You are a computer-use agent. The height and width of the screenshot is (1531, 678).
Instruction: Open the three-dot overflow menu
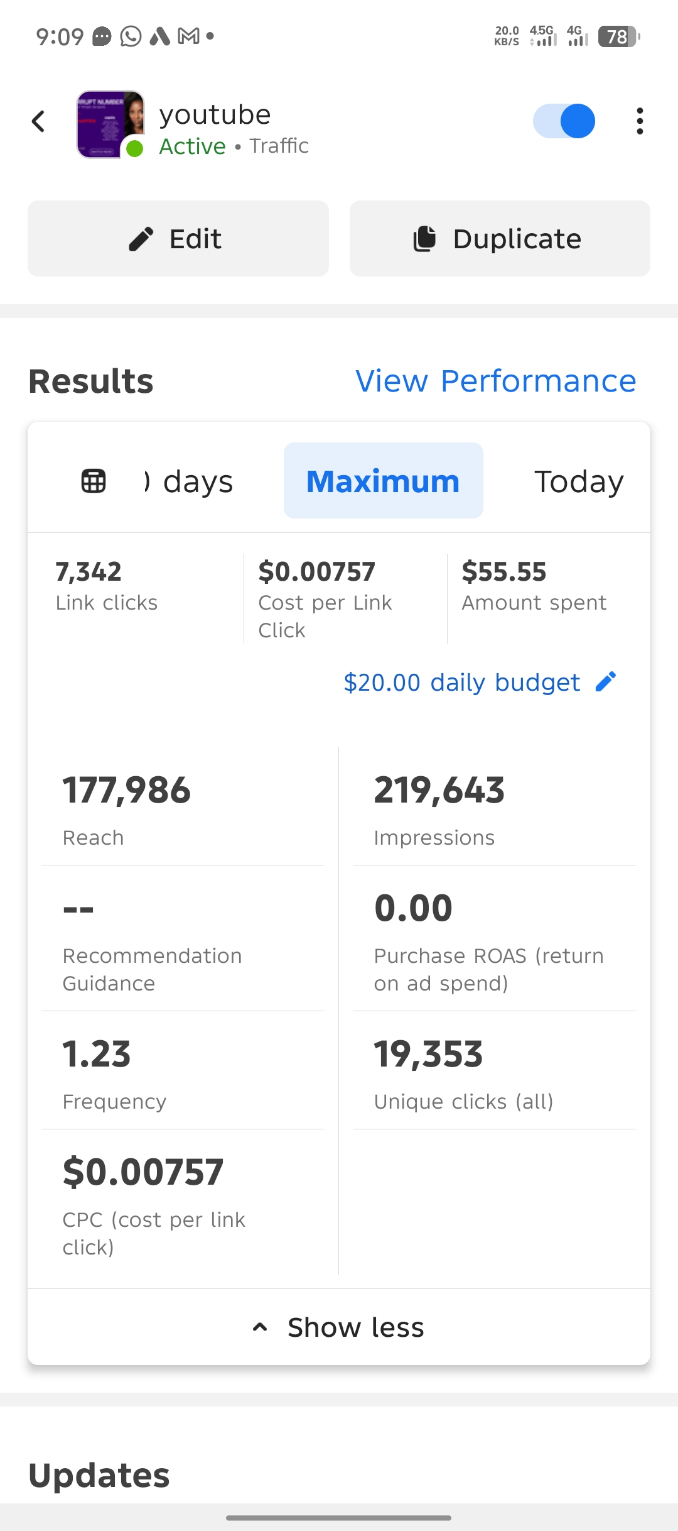(x=639, y=121)
